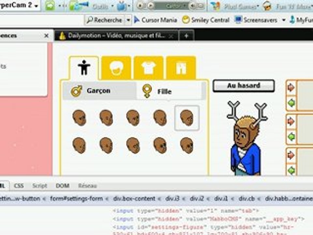
Task: Choose the third face in the bottom row
Action: (x=133, y=145)
